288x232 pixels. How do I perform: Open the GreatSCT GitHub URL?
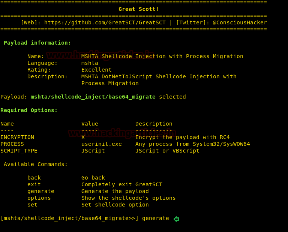pos(105,22)
